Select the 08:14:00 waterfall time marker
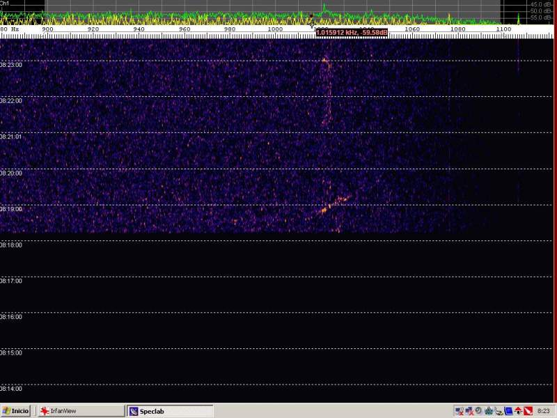Screen dimensions: 557x418 (11, 389)
